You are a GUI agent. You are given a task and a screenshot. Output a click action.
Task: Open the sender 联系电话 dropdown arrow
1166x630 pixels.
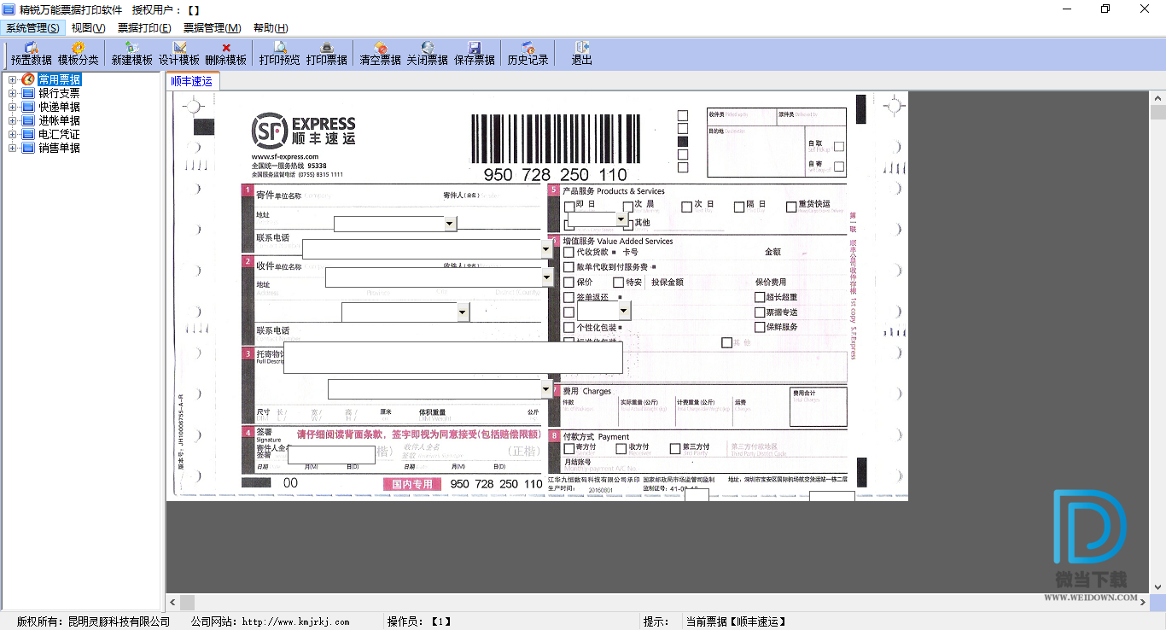(546, 249)
